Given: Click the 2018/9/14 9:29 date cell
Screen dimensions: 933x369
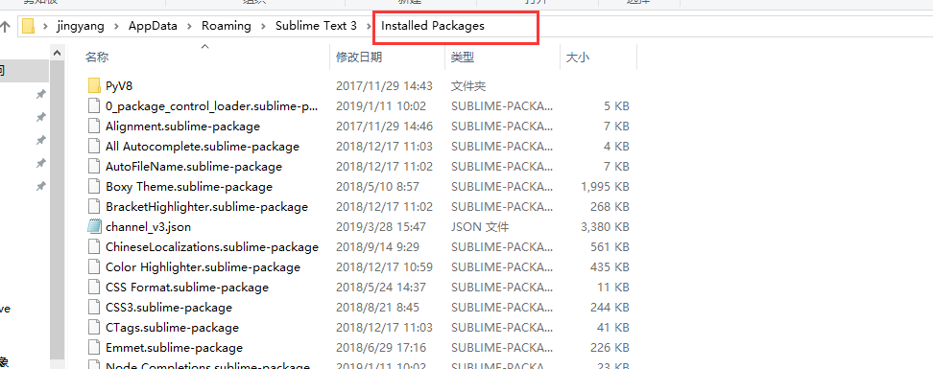Looking at the screenshot, I should click(x=377, y=246).
